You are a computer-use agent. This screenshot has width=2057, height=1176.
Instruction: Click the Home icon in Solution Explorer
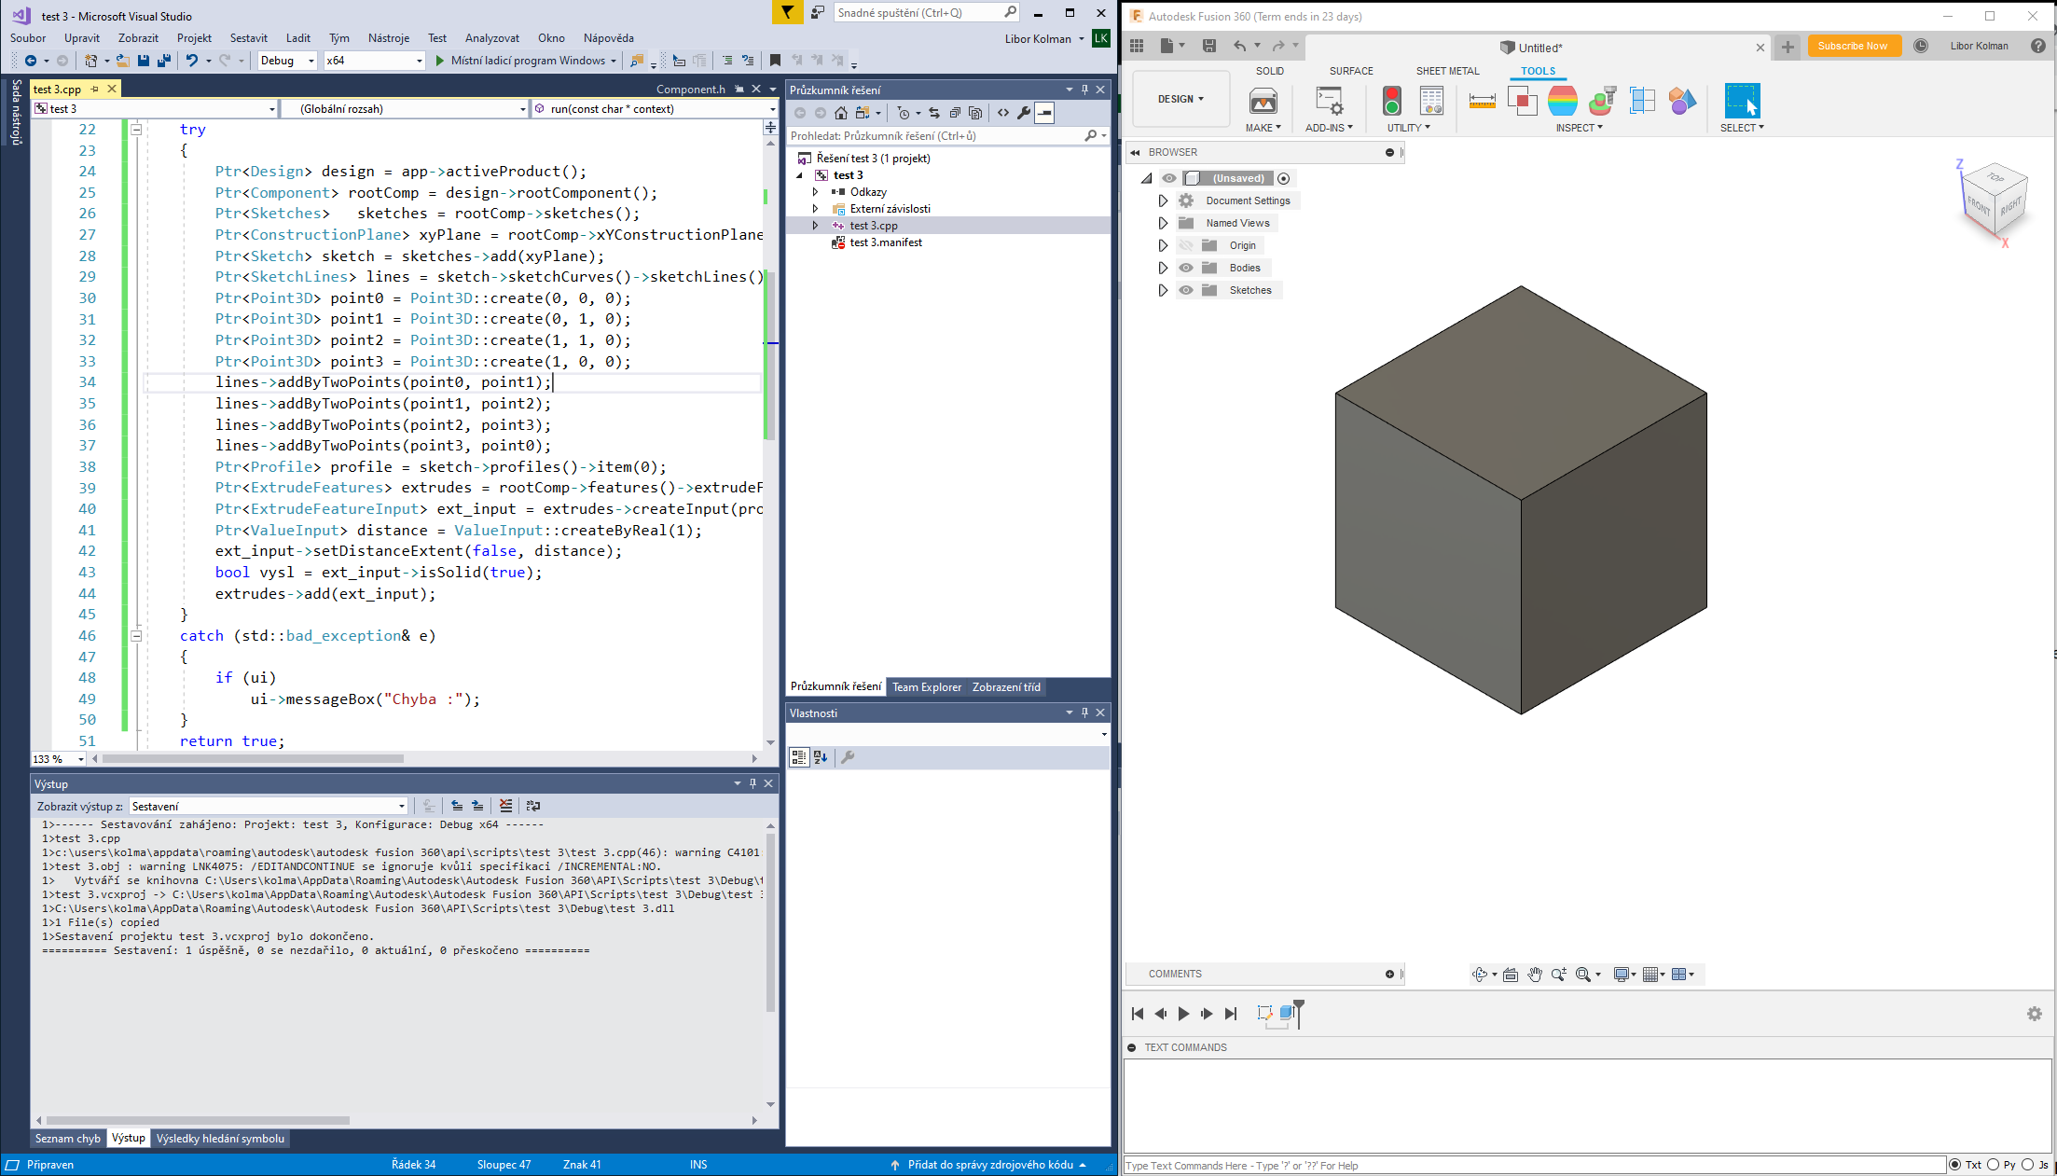[x=841, y=113]
